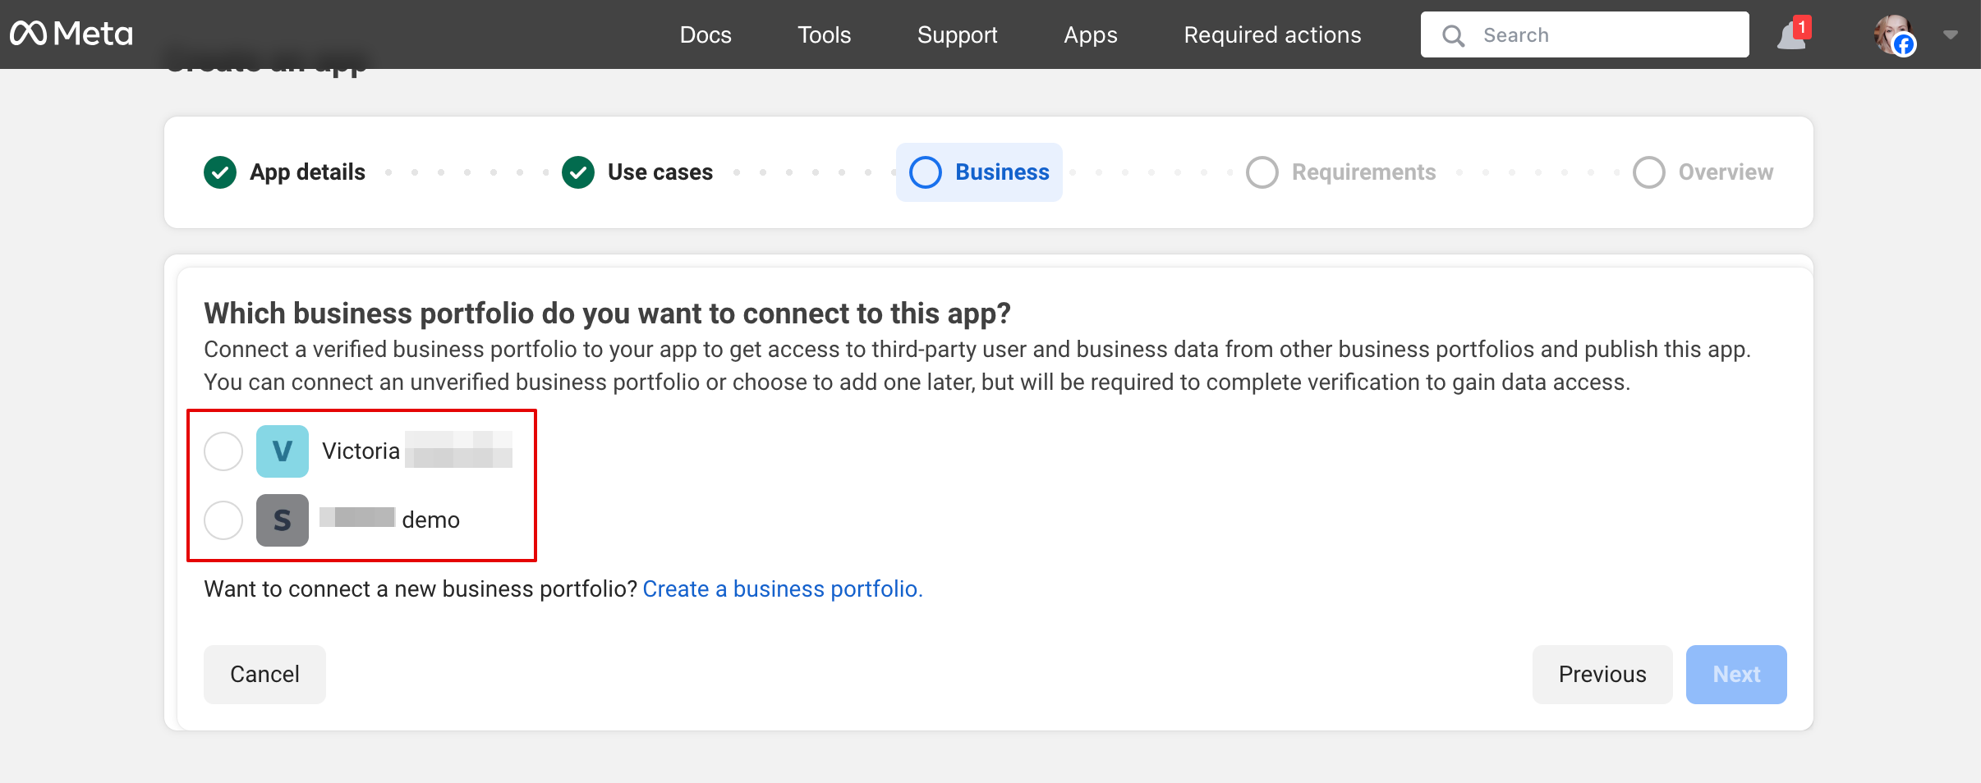Open the Support menu
Screen dimensions: 1981x783
[957, 35]
